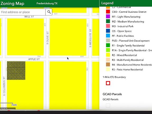The height and width of the screenshot is (114, 152).
Task: Click the GCAD Parcels empty square symbol
Action: point(108,106)
